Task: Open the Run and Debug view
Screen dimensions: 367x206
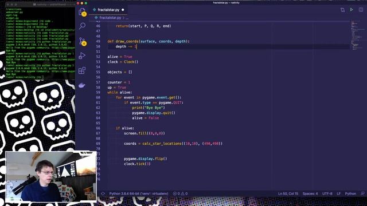Action: click(82, 56)
